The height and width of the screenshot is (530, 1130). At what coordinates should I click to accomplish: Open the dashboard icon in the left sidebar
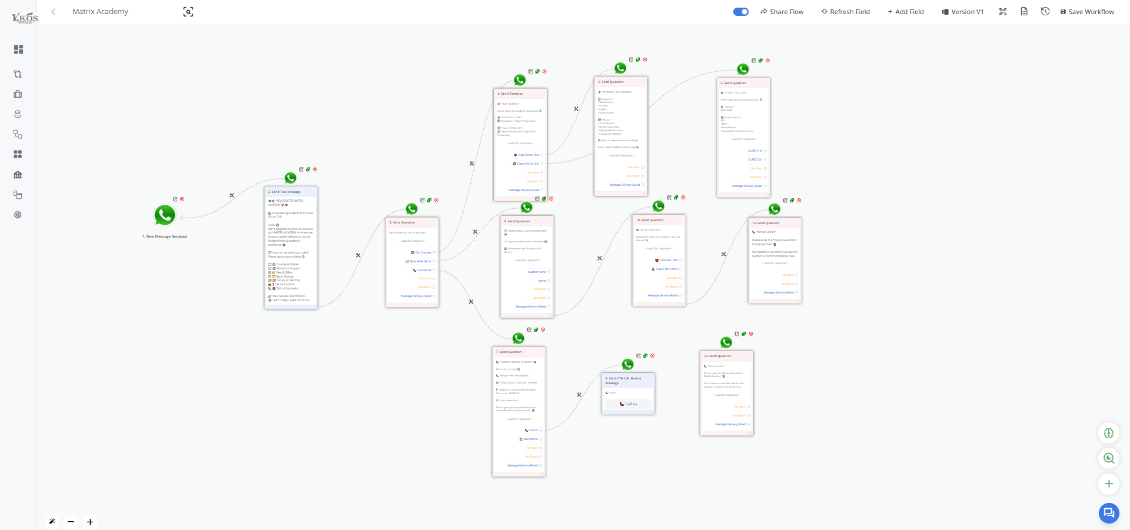tap(18, 49)
